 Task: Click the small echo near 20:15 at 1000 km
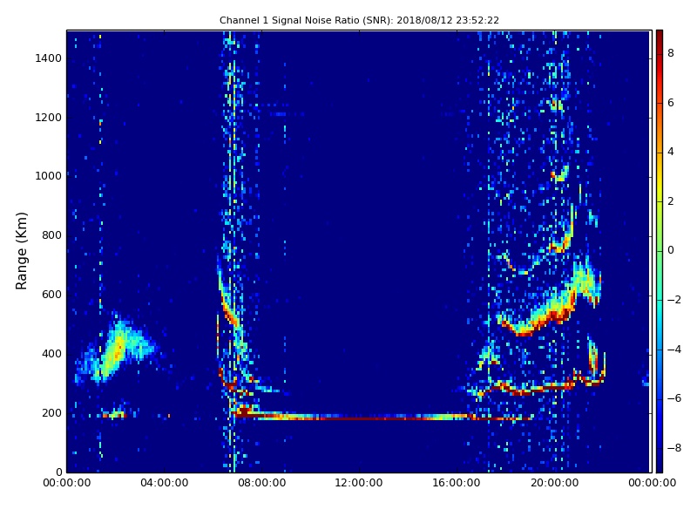(x=559, y=173)
